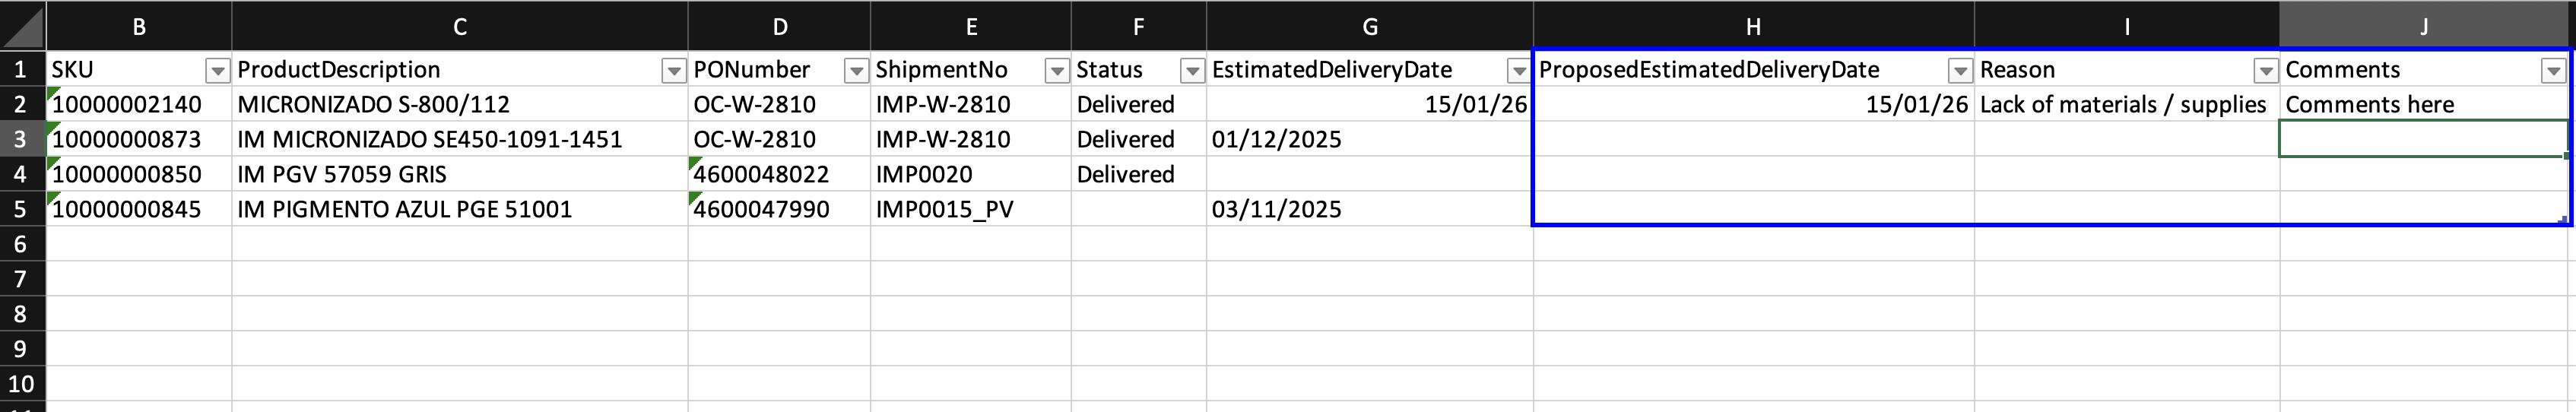Open the ProductDescription filter dropdown
Viewport: 2576px width, 412px height.
pyautogui.click(x=674, y=71)
